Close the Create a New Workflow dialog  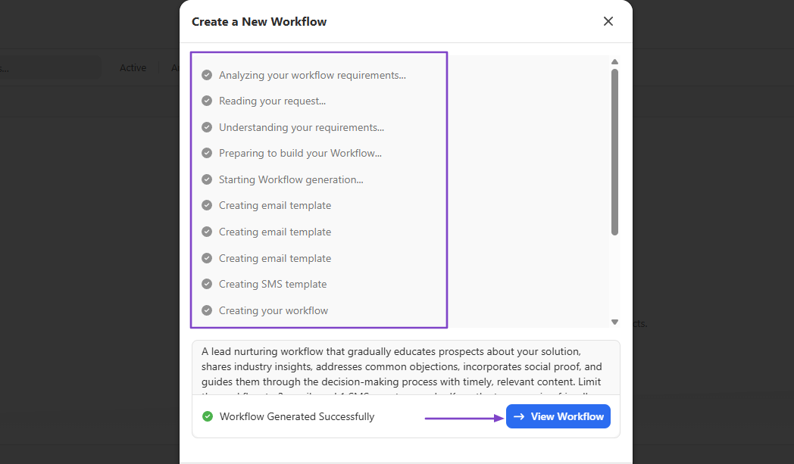(608, 21)
